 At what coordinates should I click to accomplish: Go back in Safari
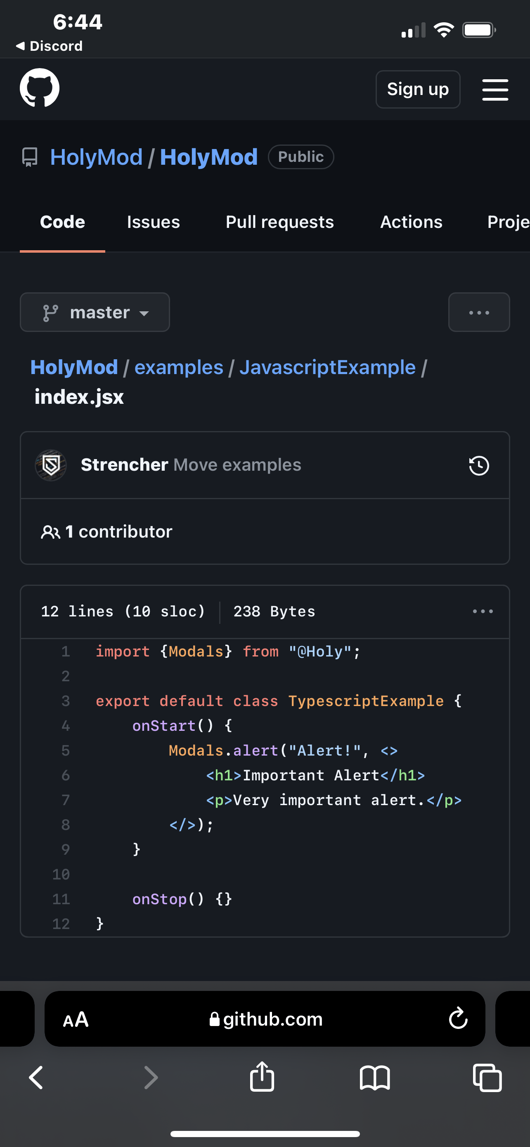[36, 1078]
